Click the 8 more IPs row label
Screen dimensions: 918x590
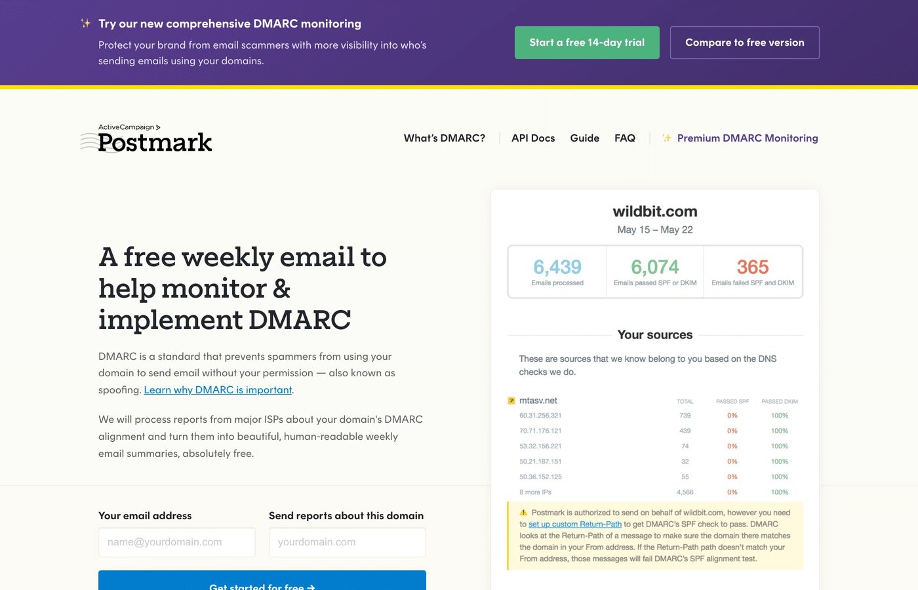[535, 492]
